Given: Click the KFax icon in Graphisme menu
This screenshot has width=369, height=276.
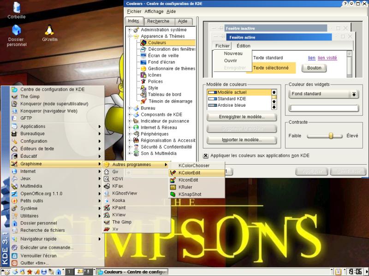Looking at the screenshot, I should [107, 186].
